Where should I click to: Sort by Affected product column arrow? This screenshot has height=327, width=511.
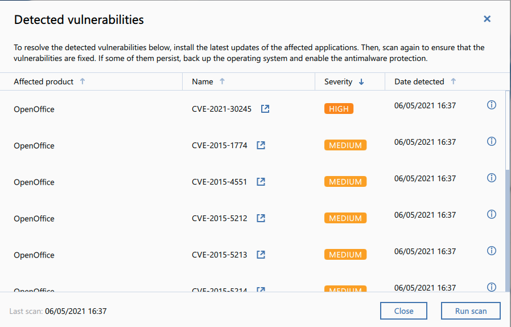point(83,81)
